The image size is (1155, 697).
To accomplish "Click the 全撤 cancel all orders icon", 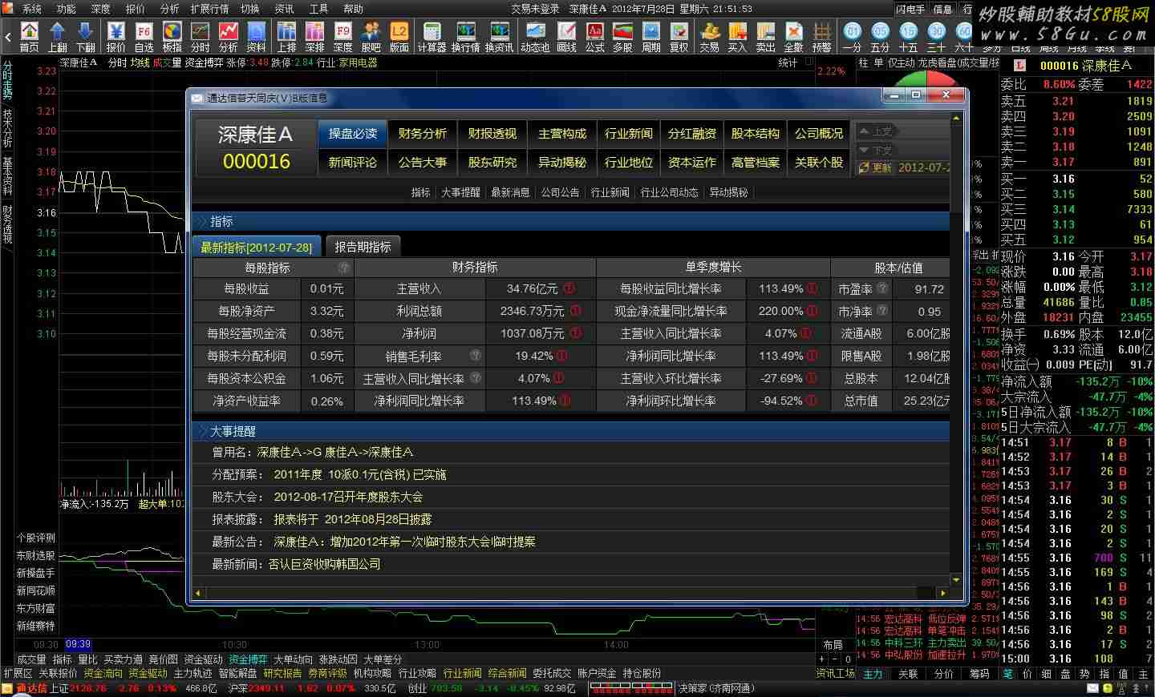I will [x=794, y=37].
